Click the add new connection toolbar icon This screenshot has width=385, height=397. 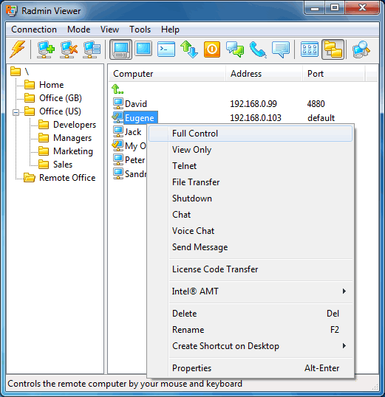pyautogui.click(x=46, y=49)
